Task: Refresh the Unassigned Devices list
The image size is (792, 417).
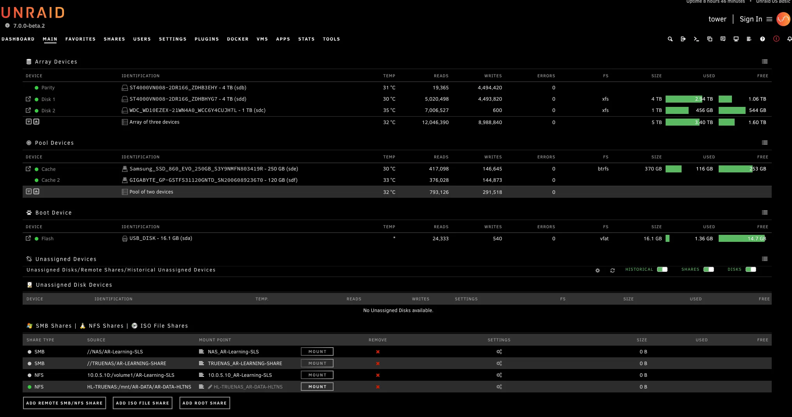Action: click(x=613, y=270)
